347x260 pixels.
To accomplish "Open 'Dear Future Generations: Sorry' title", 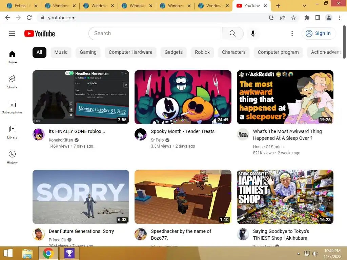I will (x=81, y=231).
